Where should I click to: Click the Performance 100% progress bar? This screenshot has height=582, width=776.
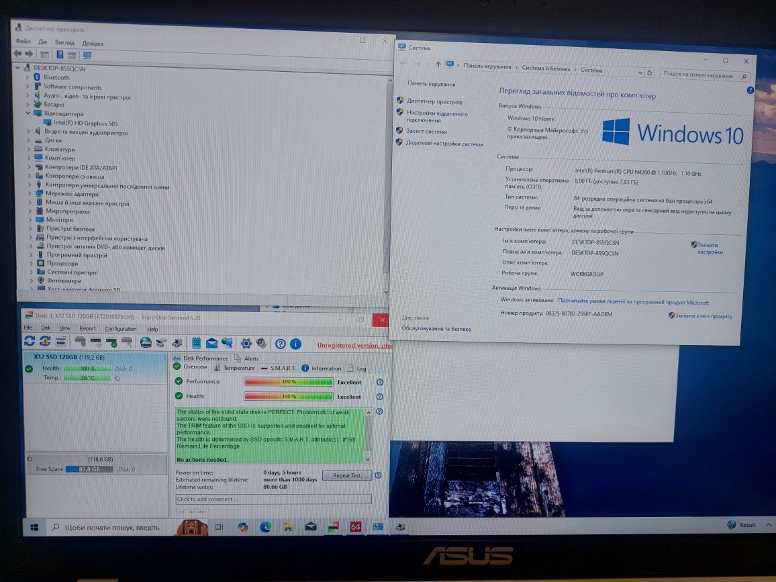[x=289, y=381]
